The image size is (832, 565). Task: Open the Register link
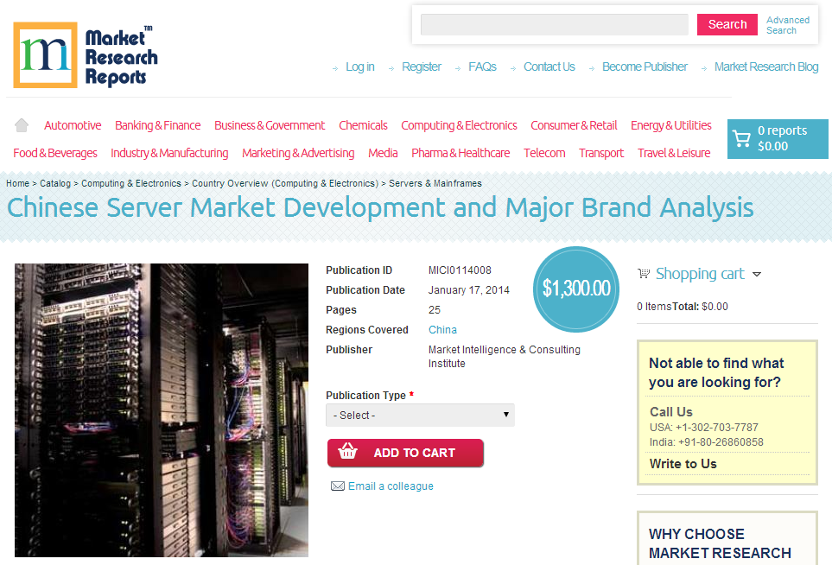pyautogui.click(x=422, y=67)
